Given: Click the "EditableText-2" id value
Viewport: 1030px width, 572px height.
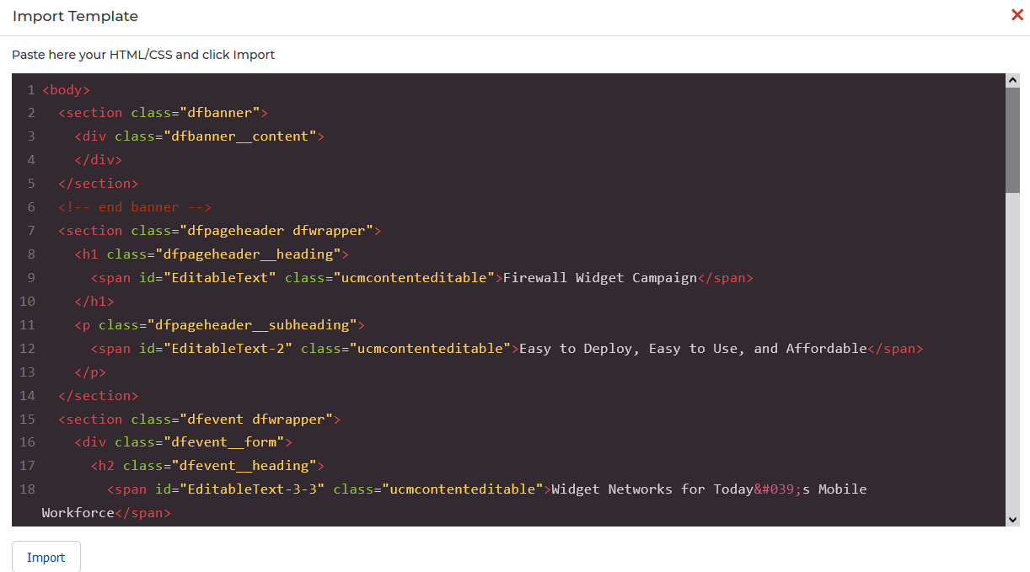Looking at the screenshot, I should tap(228, 349).
